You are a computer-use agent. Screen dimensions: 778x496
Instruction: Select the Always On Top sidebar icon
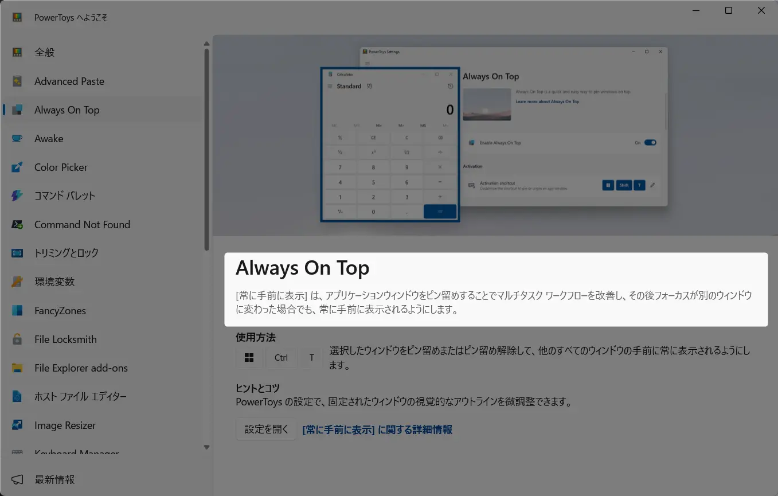pyautogui.click(x=17, y=110)
